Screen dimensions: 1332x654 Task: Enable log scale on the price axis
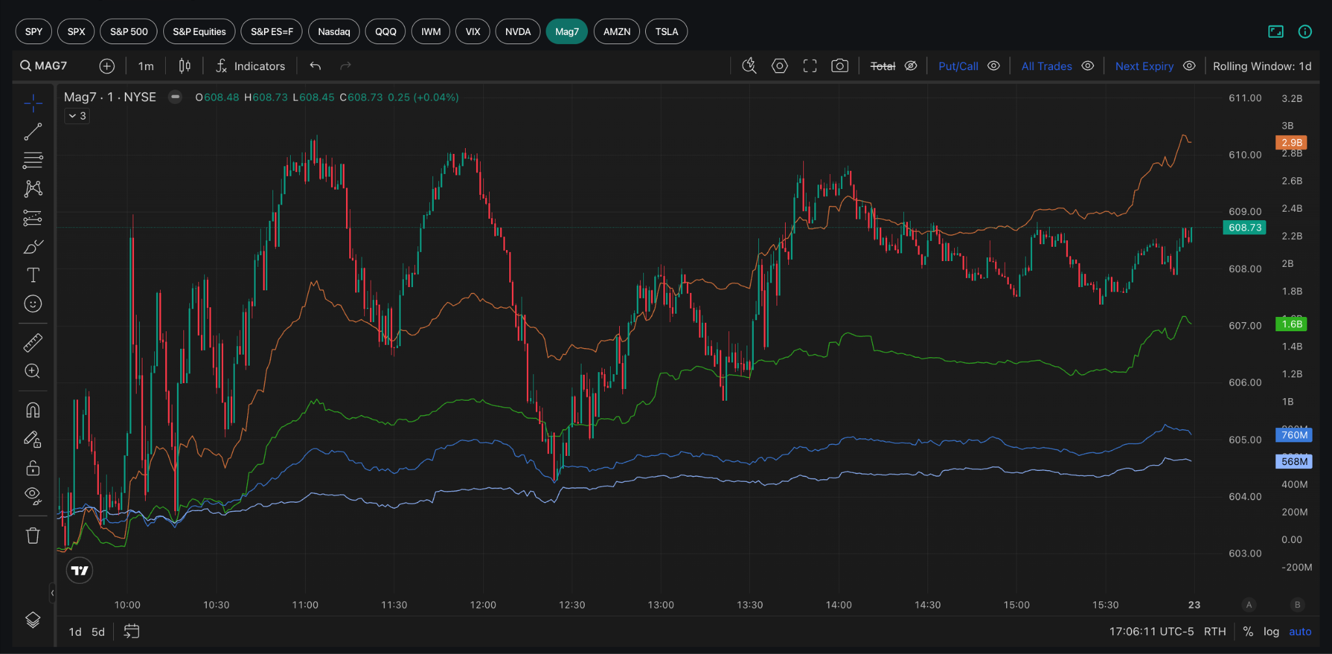point(1271,632)
